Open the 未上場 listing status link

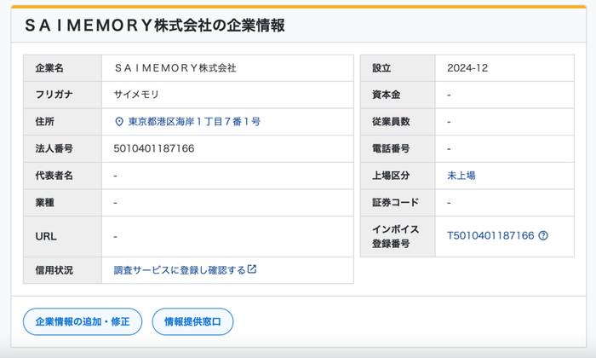(x=461, y=176)
